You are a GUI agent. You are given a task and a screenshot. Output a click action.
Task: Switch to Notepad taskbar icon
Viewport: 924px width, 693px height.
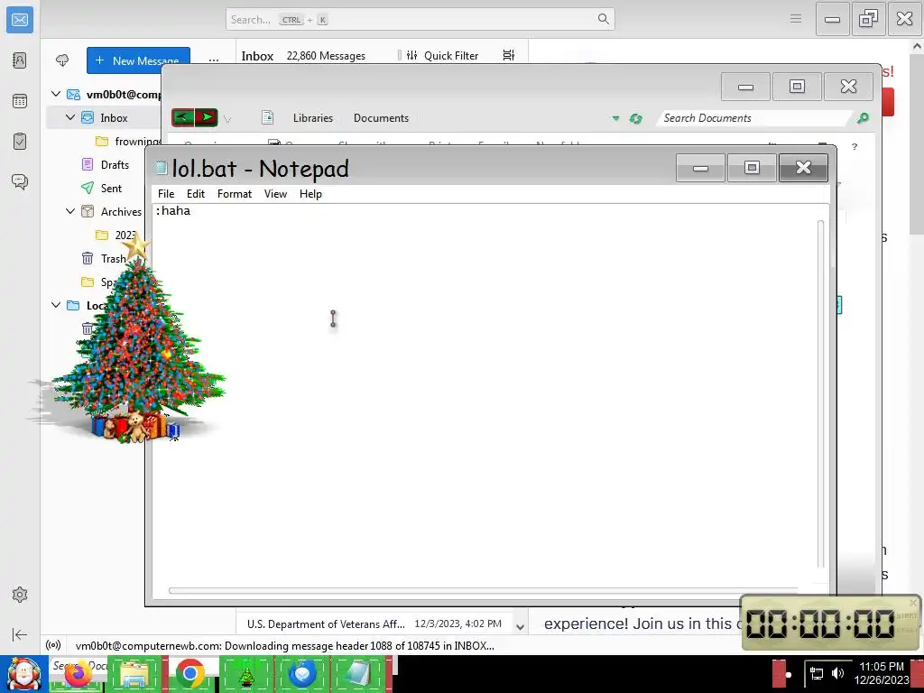pos(357,675)
